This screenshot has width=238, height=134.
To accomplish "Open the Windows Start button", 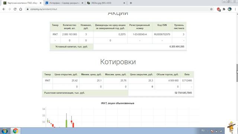I will [5, 131].
